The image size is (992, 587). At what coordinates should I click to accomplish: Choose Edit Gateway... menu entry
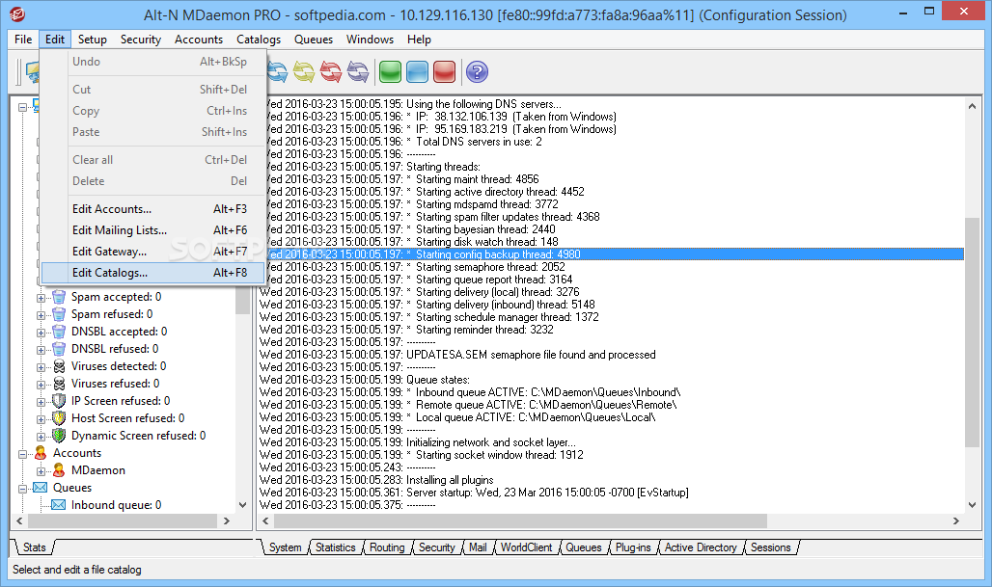[153, 252]
